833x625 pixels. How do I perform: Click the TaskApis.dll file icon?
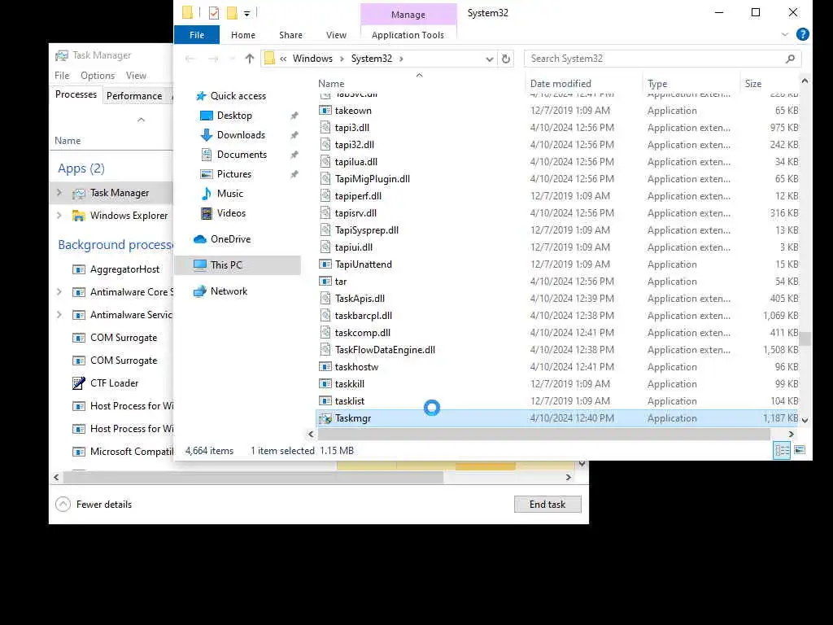pyautogui.click(x=325, y=298)
